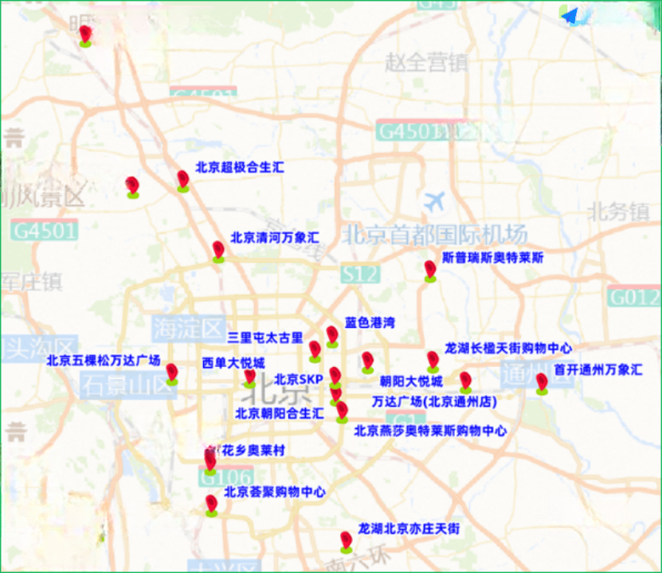
Task: Click the 花乡奥莱村 marker pin
Action: pos(210,462)
